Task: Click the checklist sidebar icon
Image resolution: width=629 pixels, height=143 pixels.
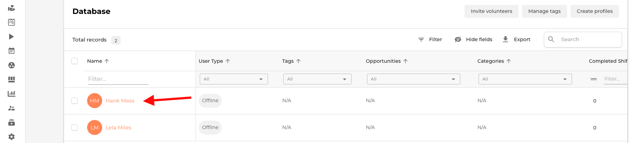Action: pyautogui.click(x=12, y=22)
